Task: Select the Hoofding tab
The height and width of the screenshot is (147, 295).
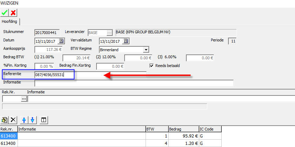Action: [10, 22]
